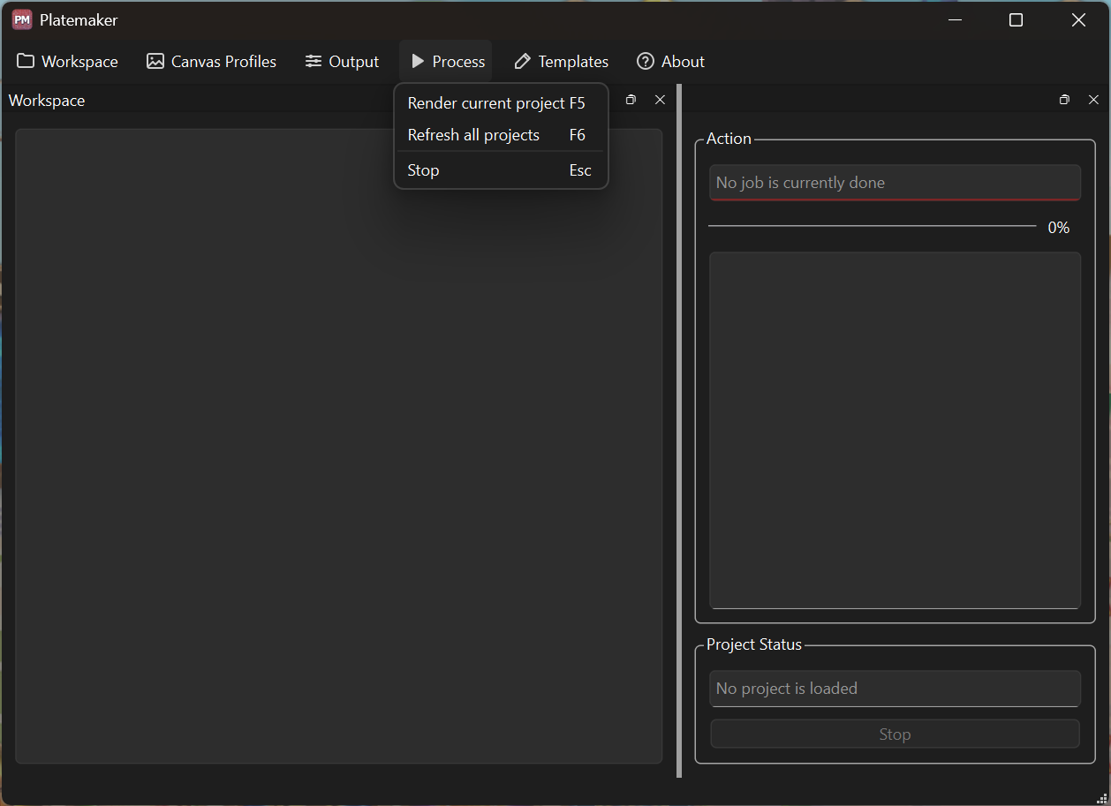
Task: Click the 0% progress label
Action: 1059,228
